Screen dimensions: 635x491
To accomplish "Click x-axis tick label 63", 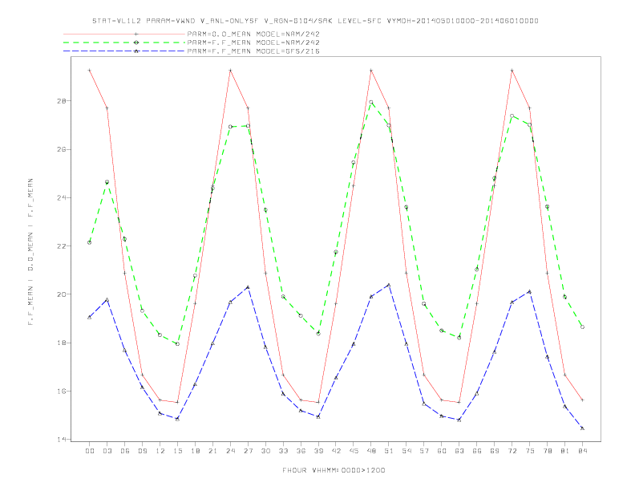I will coord(459,451).
